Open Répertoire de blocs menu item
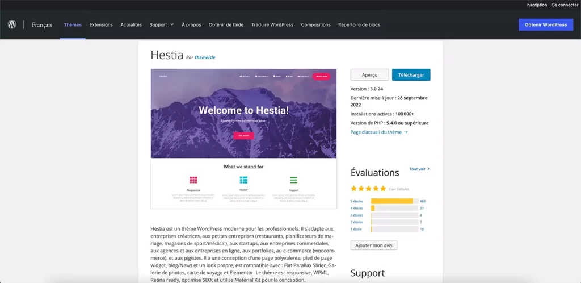581x283 pixels. [x=359, y=25]
